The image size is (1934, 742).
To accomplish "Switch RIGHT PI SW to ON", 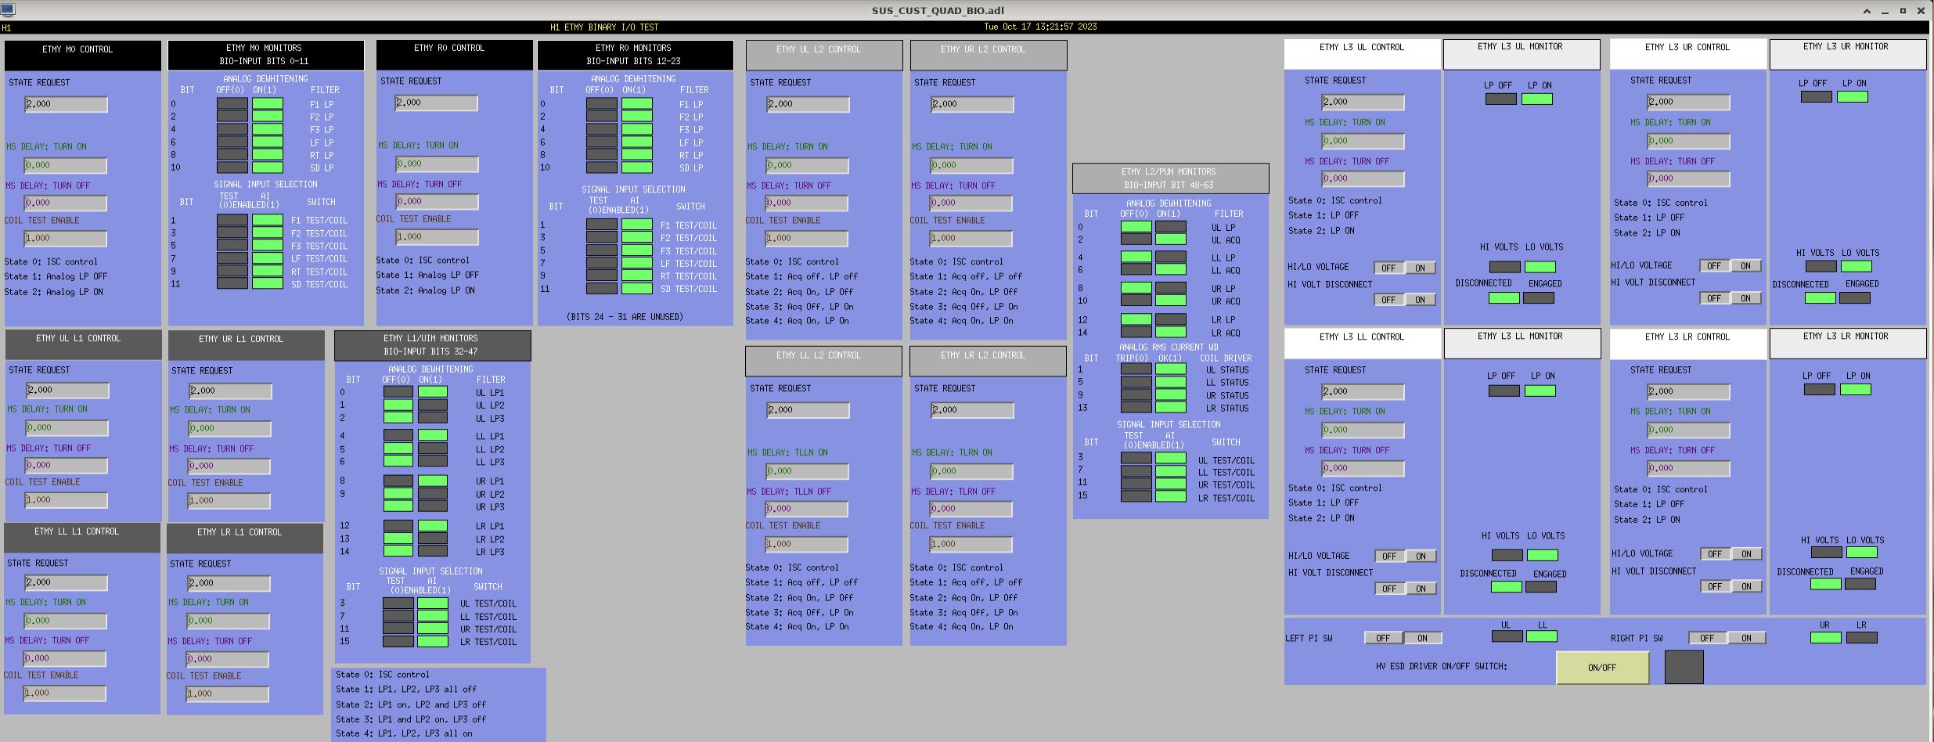I will tap(1746, 638).
